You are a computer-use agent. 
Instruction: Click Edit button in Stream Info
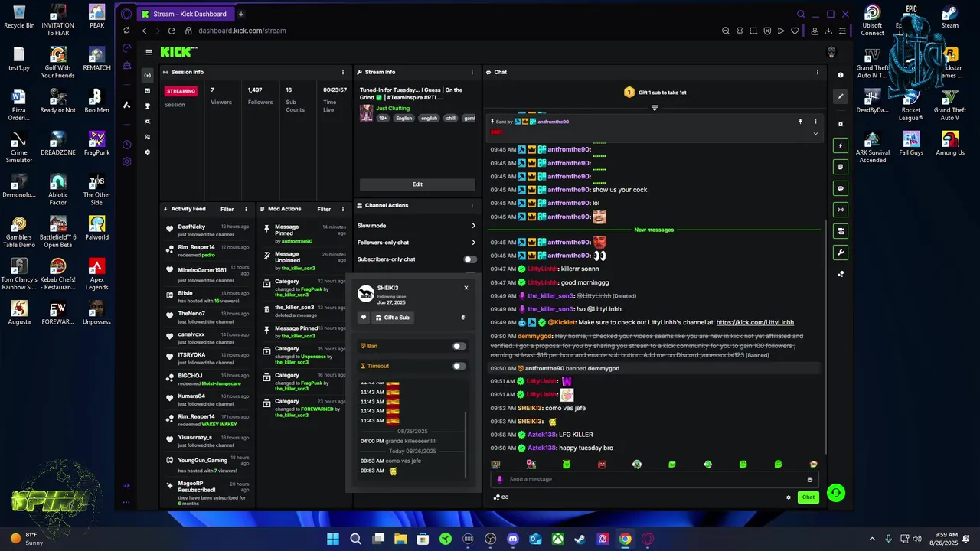[417, 184]
